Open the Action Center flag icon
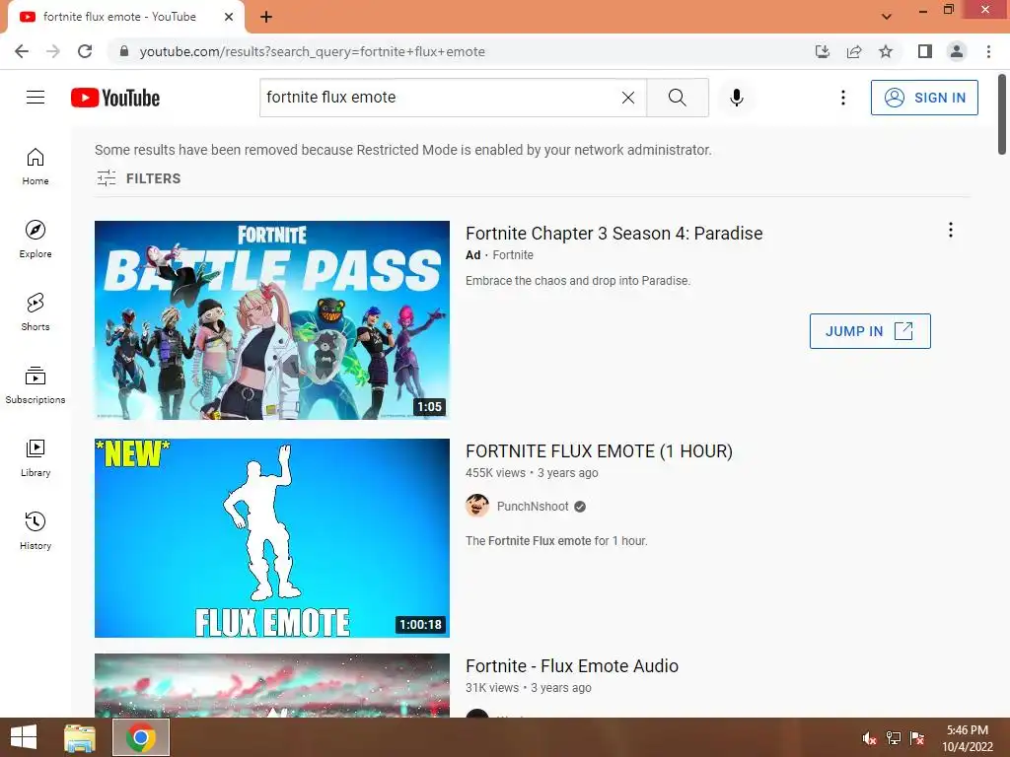The width and height of the screenshot is (1010, 757). pos(917,738)
